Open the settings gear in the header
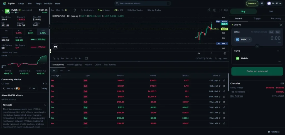This screenshot has height=135, width=285. (x=262, y=3)
